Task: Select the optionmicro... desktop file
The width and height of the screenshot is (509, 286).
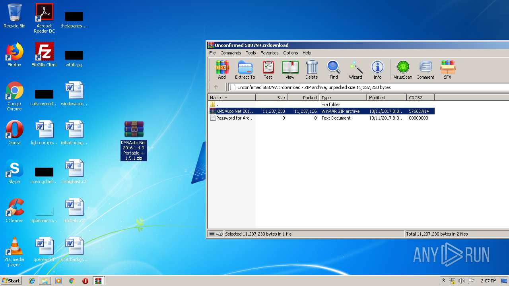Action: (44, 214)
